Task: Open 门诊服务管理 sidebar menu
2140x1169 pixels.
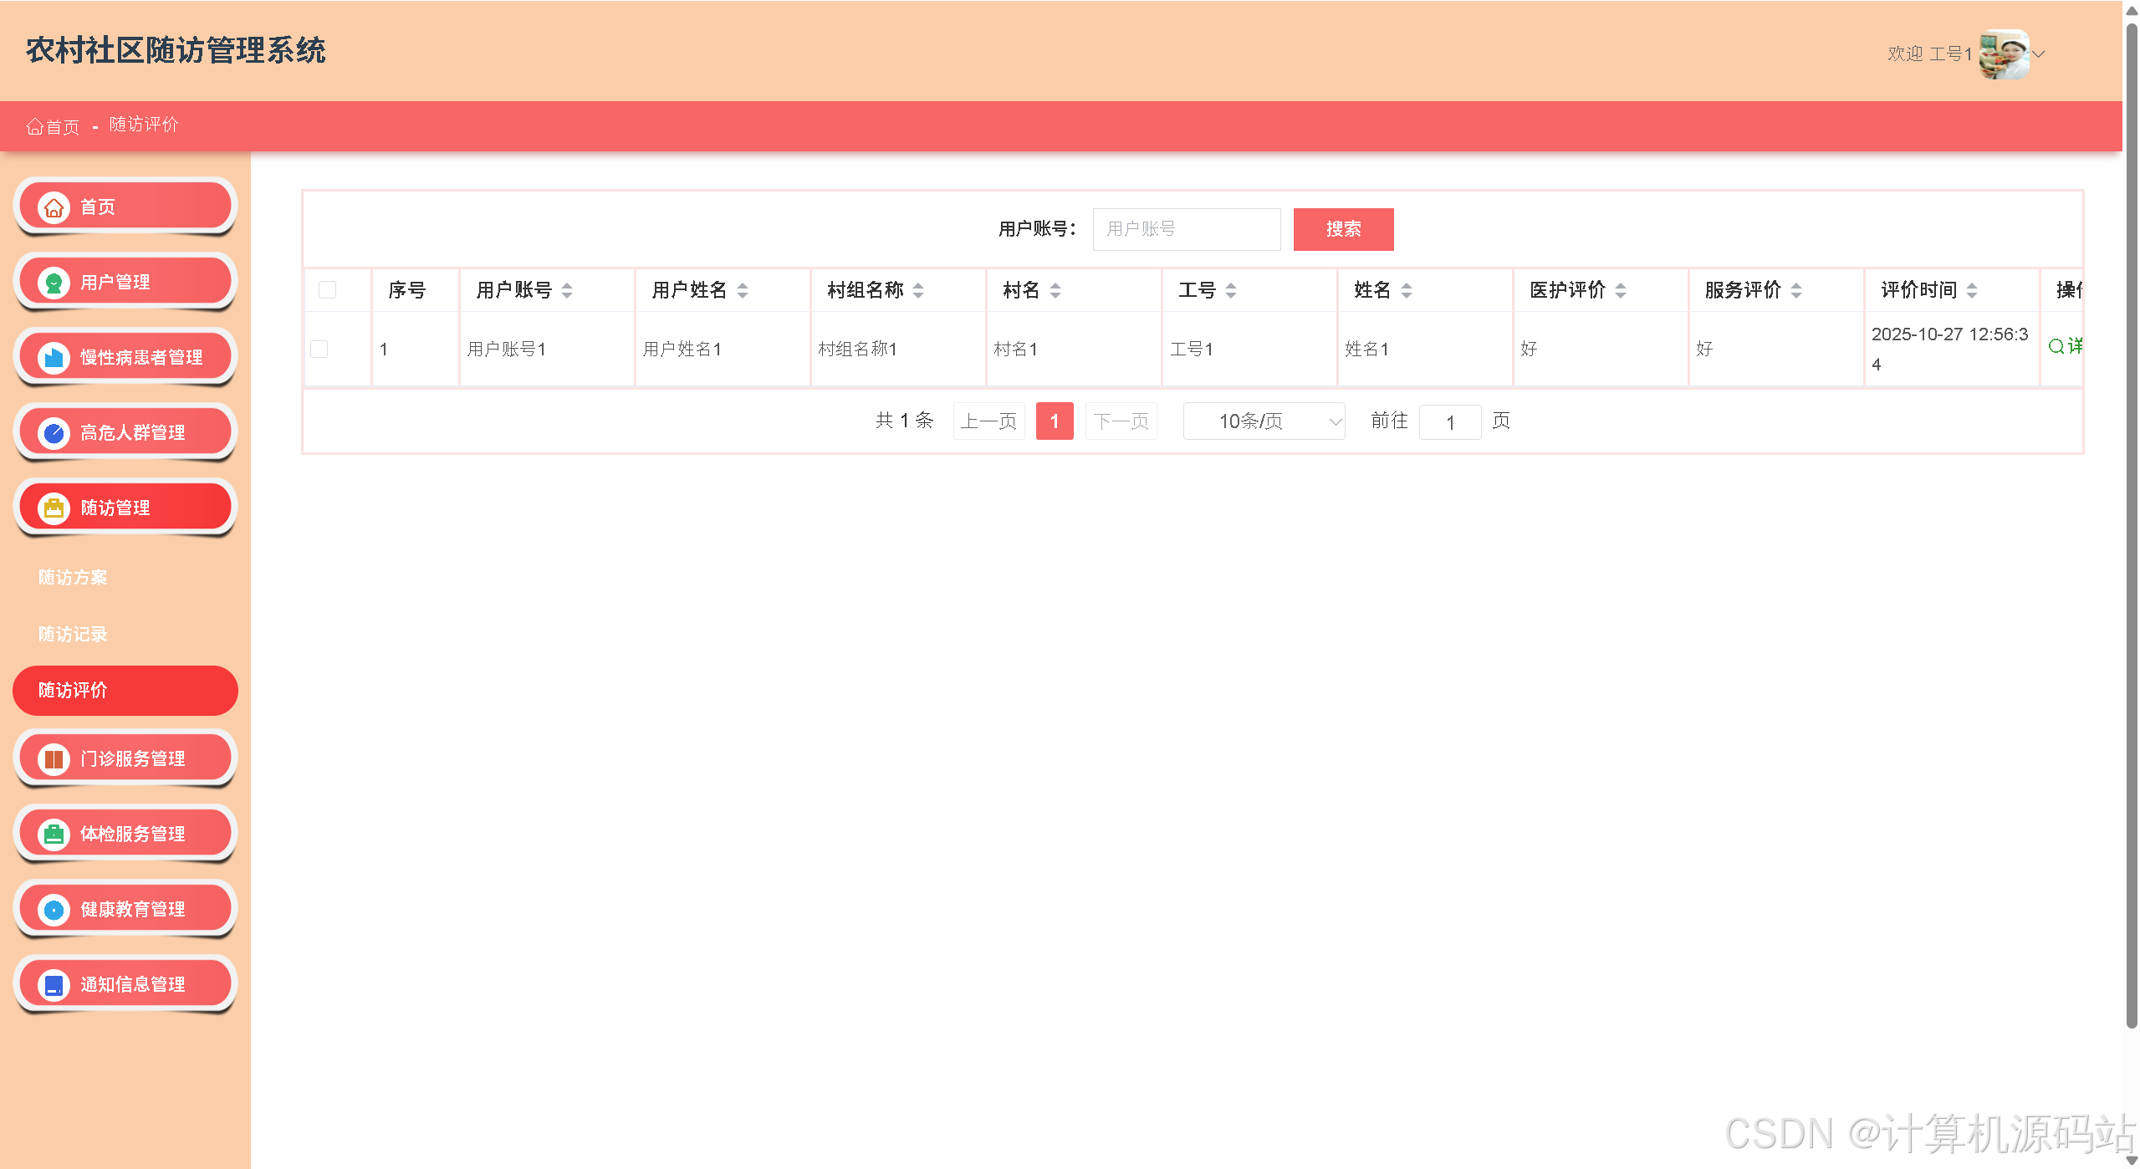Action: tap(125, 758)
